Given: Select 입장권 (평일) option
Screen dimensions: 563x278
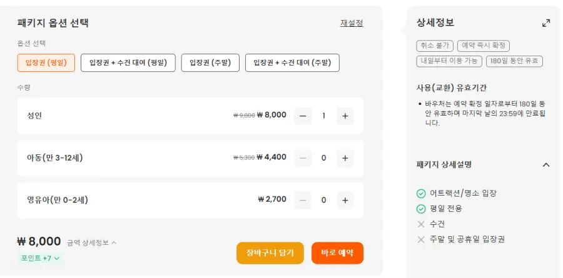Looking at the screenshot, I should [46, 62].
